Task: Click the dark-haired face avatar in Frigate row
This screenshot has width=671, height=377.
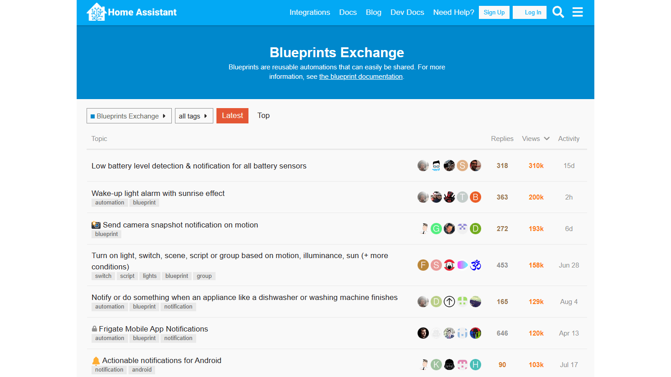Action: [x=423, y=333]
